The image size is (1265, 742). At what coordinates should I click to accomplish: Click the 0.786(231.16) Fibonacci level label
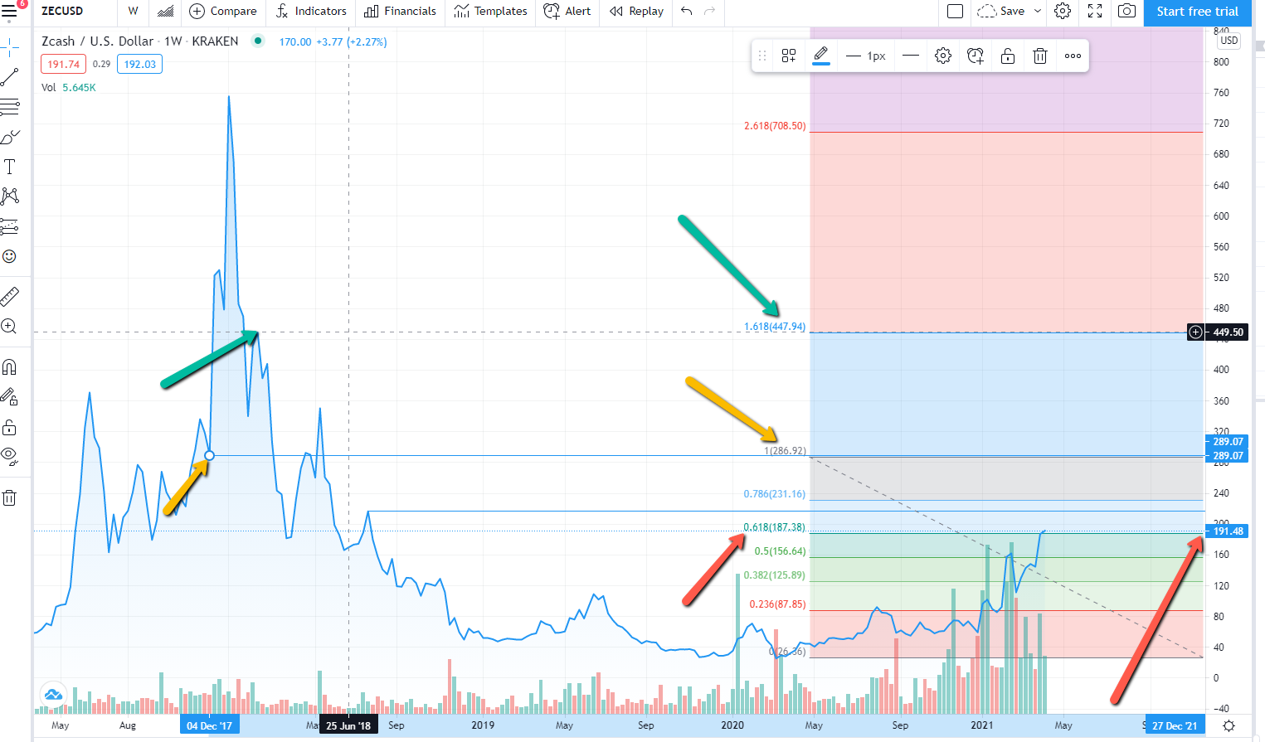pos(775,494)
